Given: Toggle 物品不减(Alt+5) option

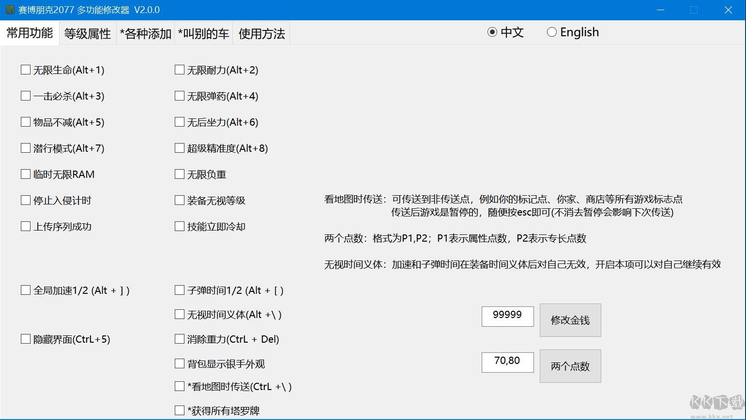Looking at the screenshot, I should point(26,122).
